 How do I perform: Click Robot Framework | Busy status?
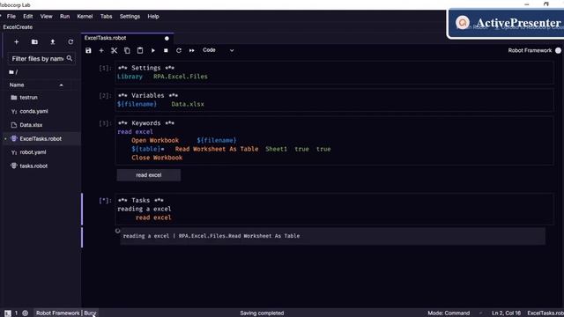pos(66,313)
